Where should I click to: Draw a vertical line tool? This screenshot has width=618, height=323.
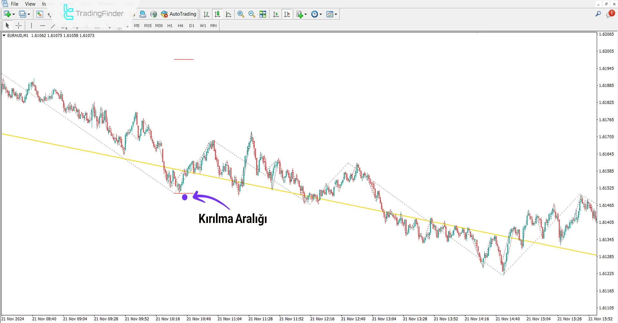pyautogui.click(x=32, y=26)
